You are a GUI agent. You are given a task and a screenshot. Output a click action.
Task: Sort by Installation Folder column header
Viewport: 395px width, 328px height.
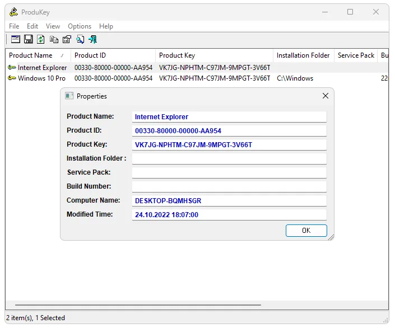pyautogui.click(x=304, y=55)
